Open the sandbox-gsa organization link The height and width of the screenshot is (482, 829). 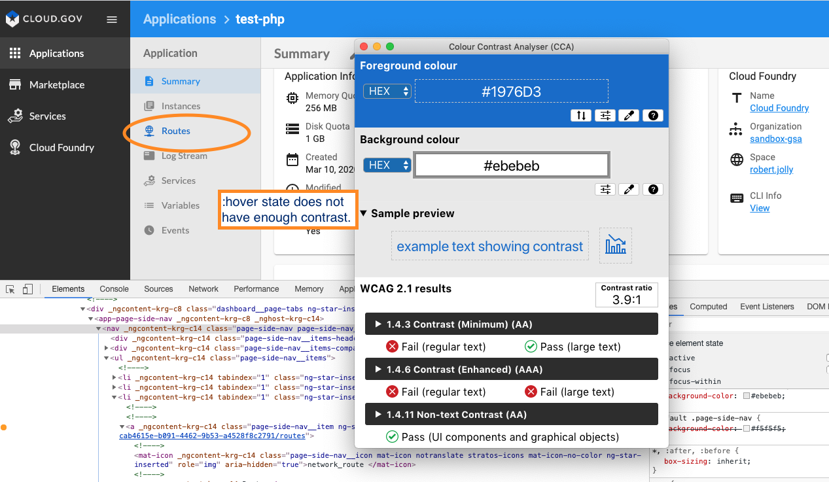(776, 139)
